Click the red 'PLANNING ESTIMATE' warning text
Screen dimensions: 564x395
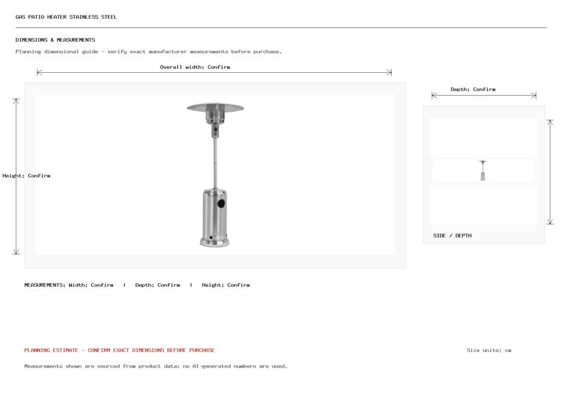(120, 350)
